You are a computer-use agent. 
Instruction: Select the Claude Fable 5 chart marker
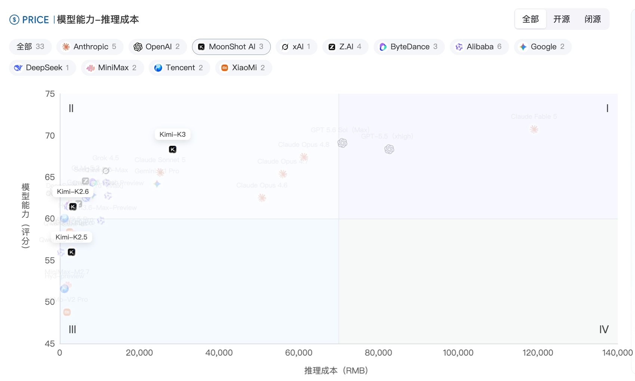point(534,129)
